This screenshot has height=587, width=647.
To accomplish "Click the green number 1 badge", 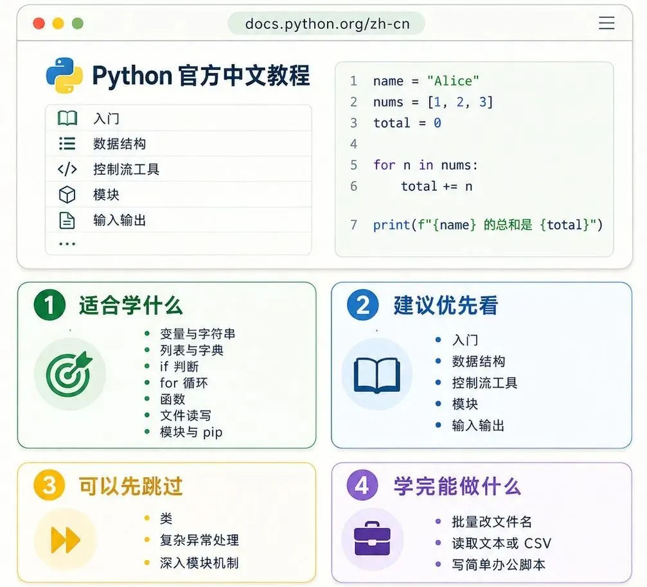I will click(49, 305).
